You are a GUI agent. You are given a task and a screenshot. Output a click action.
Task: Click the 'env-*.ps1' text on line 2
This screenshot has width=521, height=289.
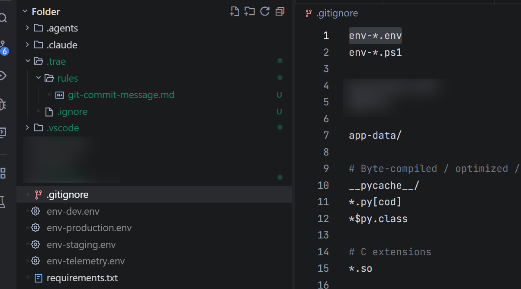376,53
